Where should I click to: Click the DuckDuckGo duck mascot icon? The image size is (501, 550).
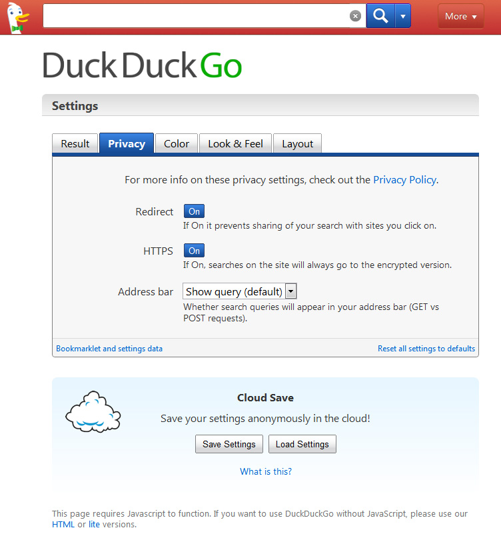click(18, 17)
